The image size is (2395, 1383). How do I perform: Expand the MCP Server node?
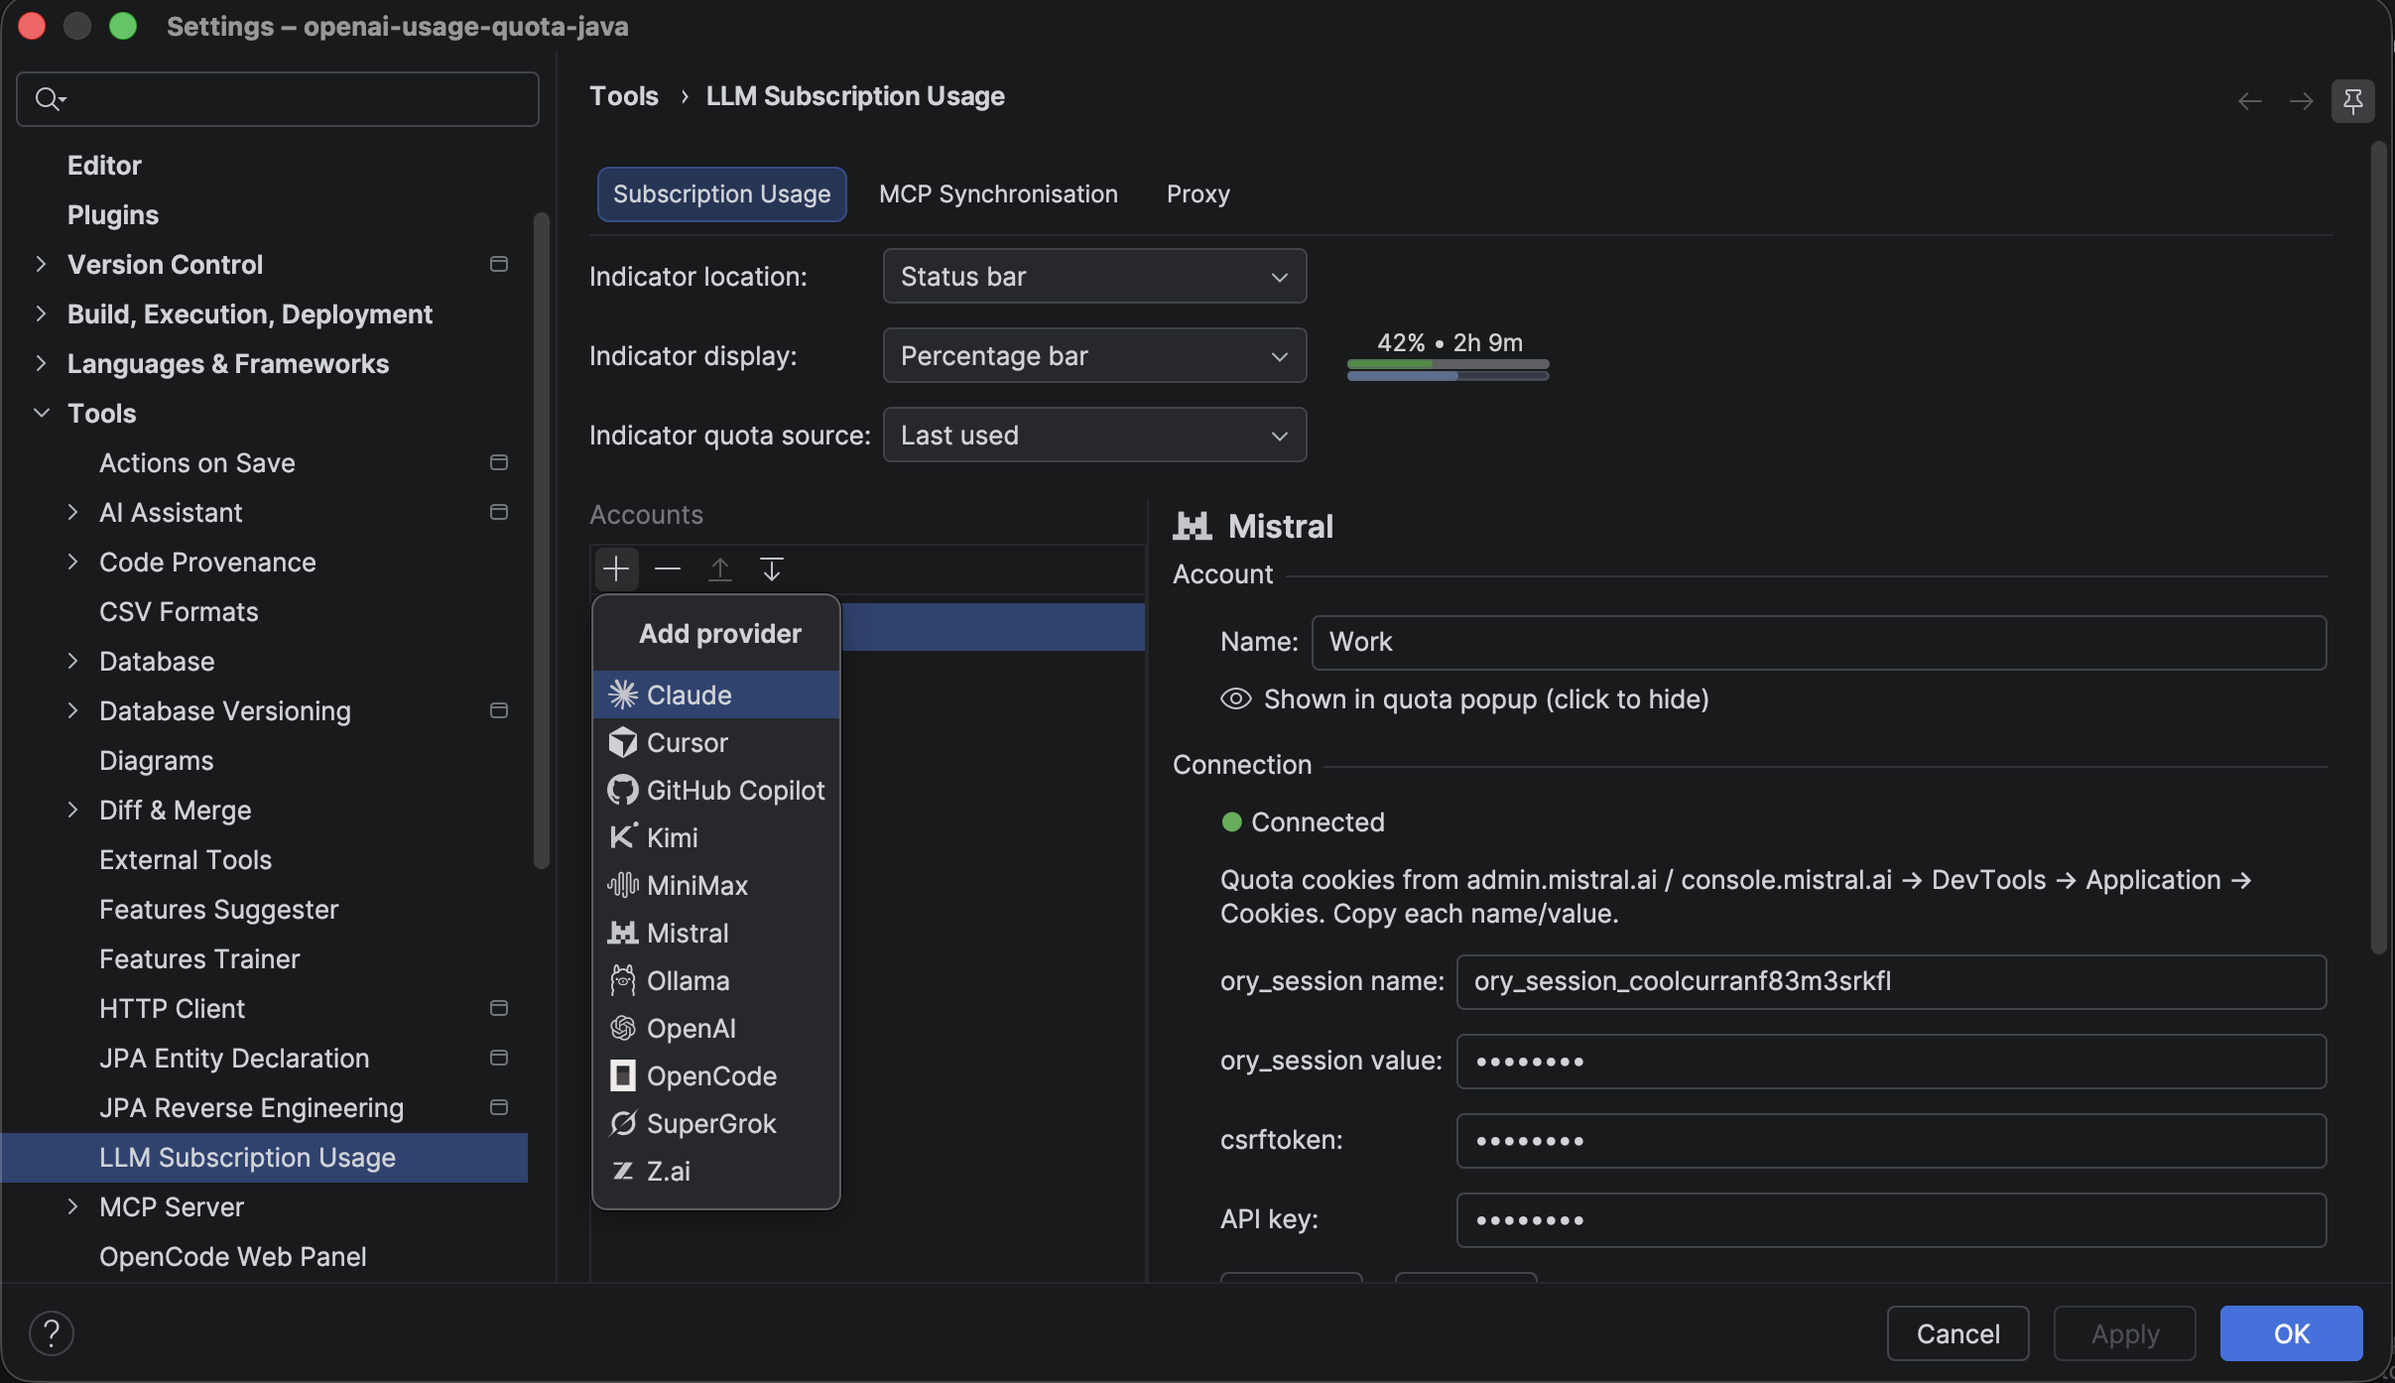click(72, 1206)
